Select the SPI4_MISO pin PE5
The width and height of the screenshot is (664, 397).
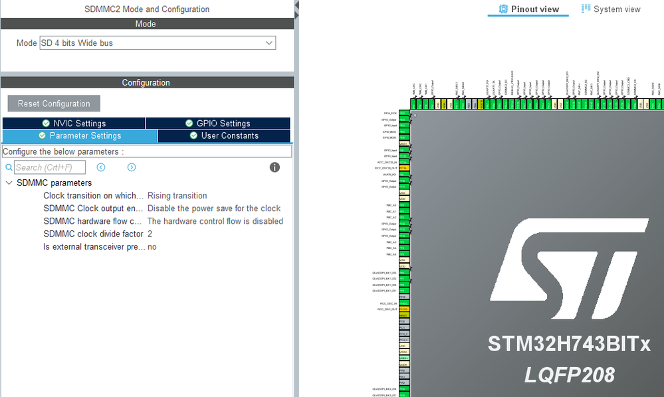click(404, 132)
